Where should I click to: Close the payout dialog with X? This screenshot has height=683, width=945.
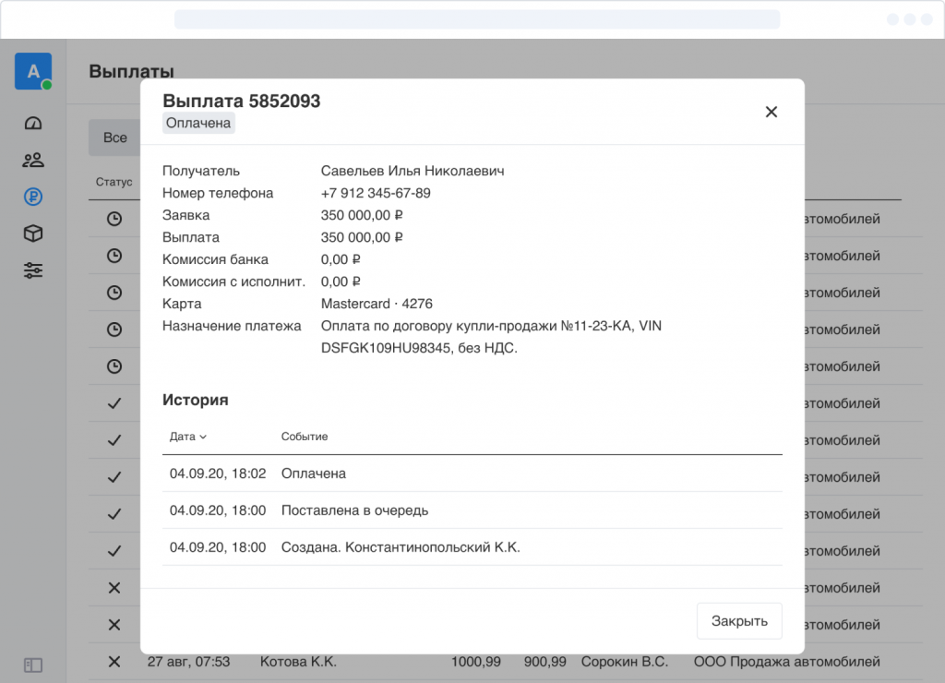coord(772,112)
